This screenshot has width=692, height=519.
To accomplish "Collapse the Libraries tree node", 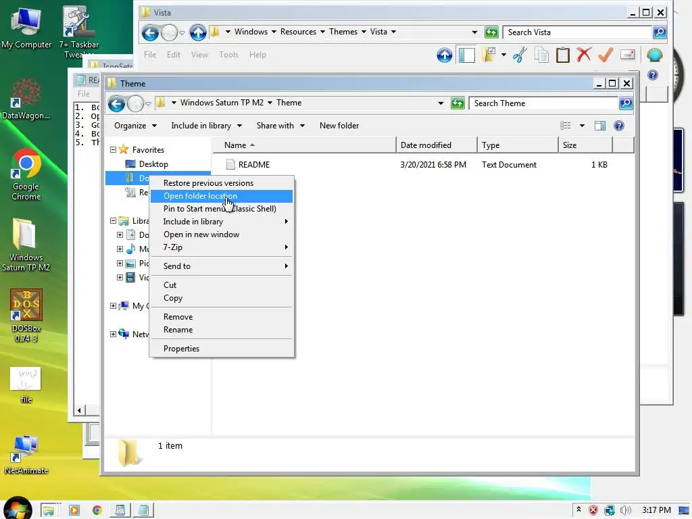I will 113,221.
